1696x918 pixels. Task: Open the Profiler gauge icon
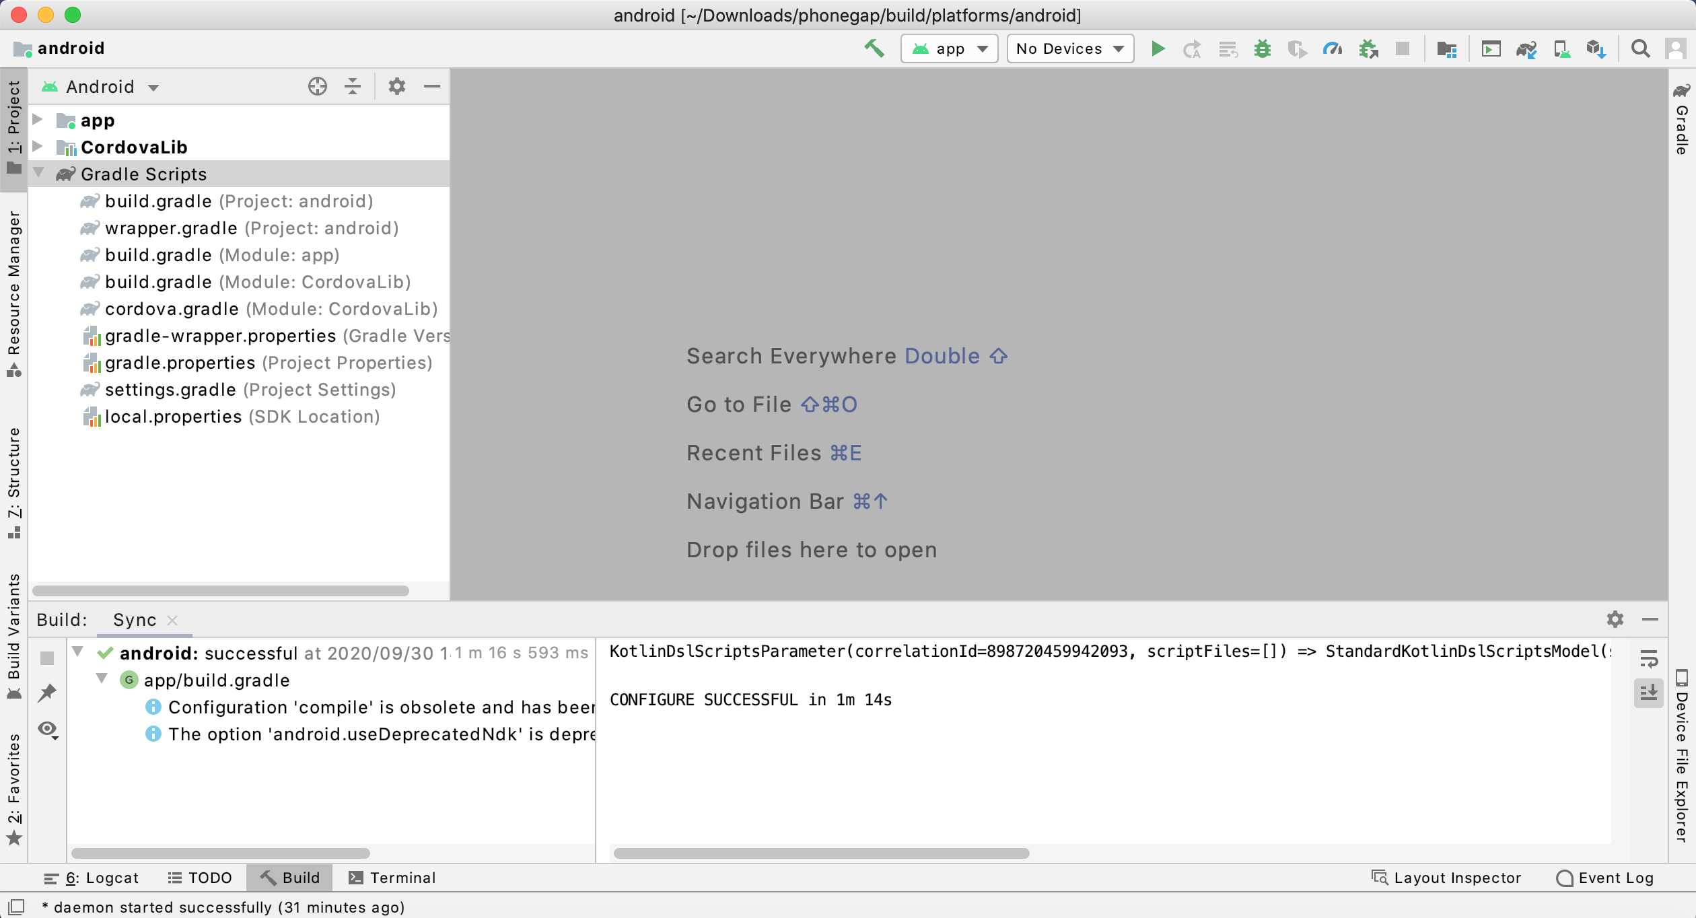click(1332, 48)
